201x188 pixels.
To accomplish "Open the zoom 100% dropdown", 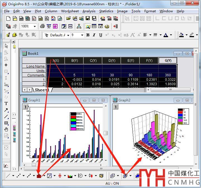I will [35, 26].
